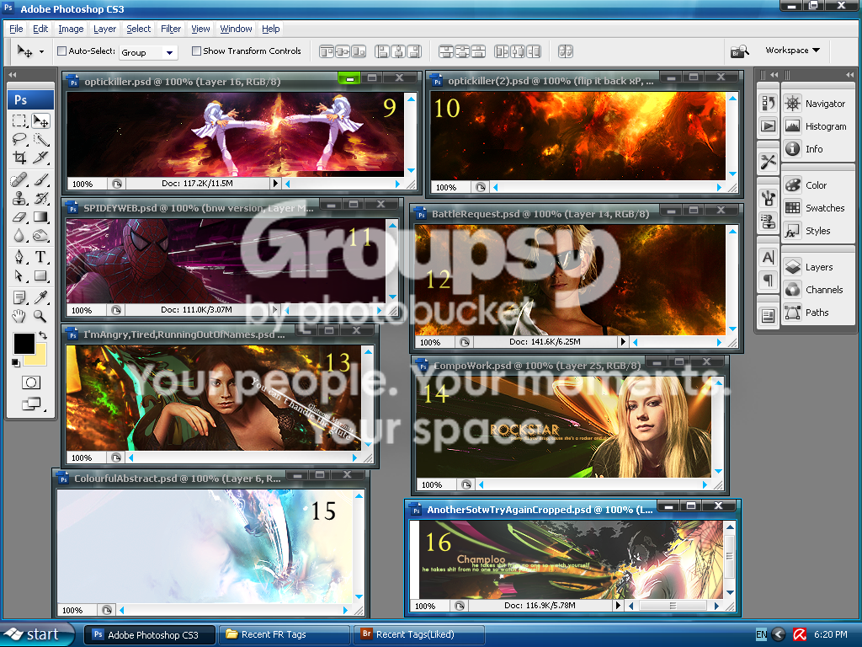Open the Navigator panel
The width and height of the screenshot is (862, 647).
tap(818, 104)
